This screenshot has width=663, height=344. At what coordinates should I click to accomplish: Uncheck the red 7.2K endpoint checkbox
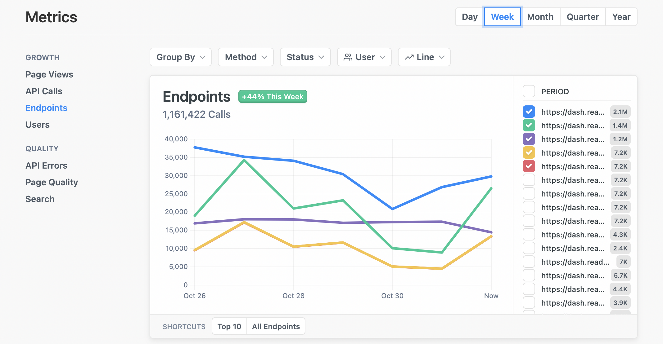click(x=529, y=166)
